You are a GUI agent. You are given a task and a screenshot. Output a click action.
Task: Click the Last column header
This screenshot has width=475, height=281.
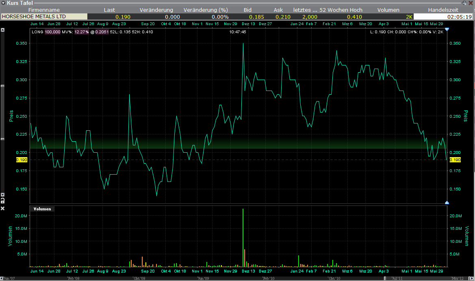109,10
